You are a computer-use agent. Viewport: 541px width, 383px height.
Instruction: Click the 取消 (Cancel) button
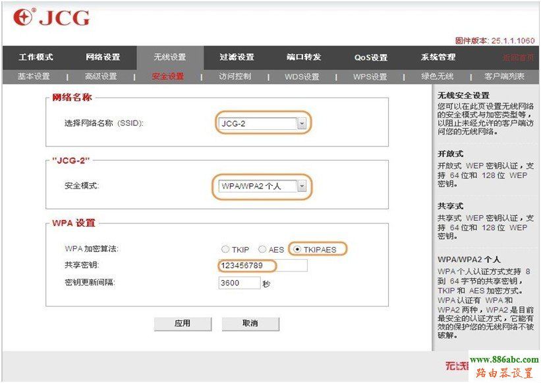[x=251, y=324]
